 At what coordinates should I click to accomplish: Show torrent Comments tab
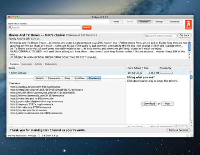click(x=54, y=78)
